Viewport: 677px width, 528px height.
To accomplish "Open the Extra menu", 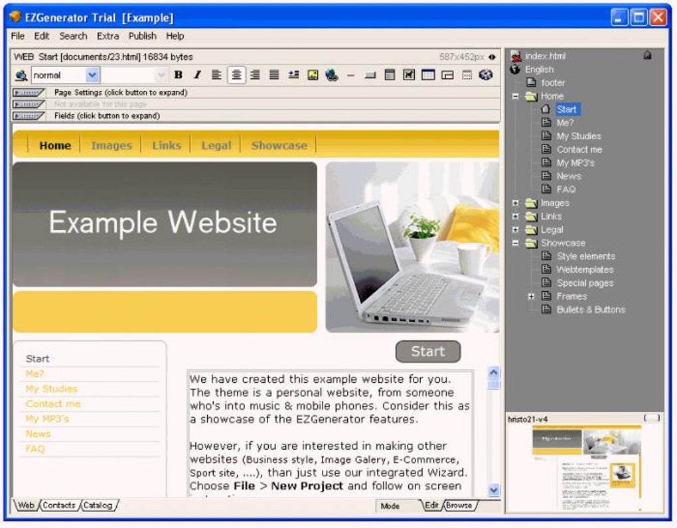I will click(x=108, y=36).
